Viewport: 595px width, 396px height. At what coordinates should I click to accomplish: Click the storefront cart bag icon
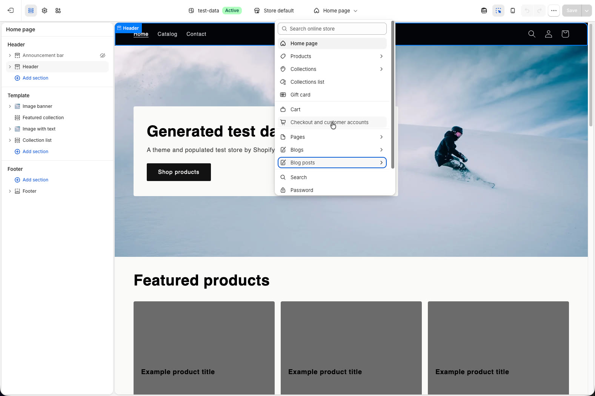click(x=565, y=34)
